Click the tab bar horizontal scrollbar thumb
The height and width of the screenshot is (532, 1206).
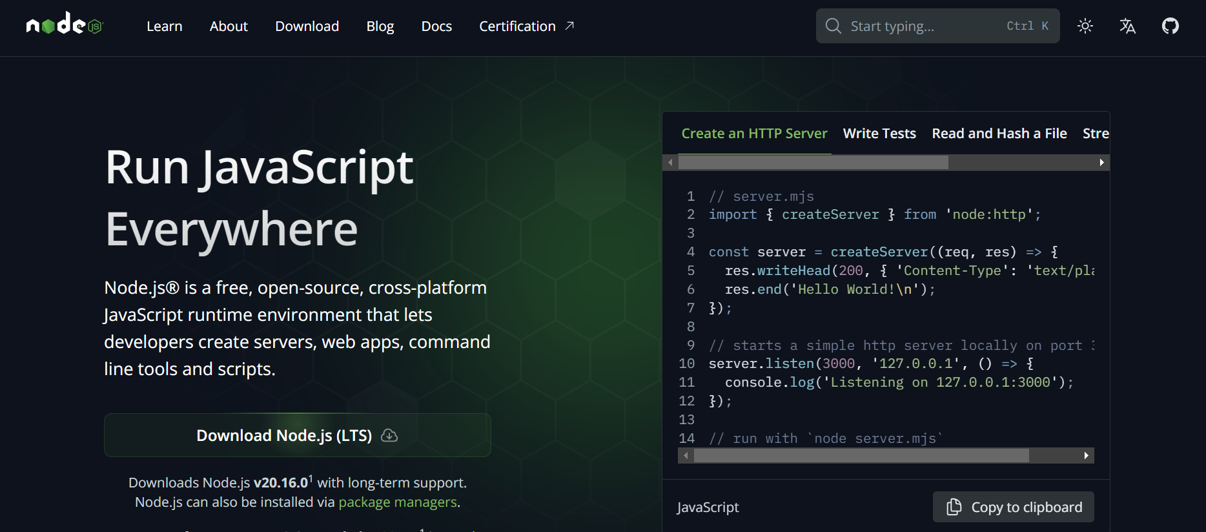813,163
